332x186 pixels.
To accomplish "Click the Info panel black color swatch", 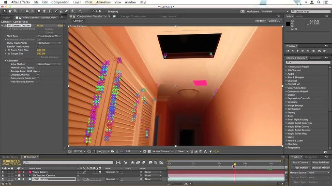I will (x=288, y=24).
